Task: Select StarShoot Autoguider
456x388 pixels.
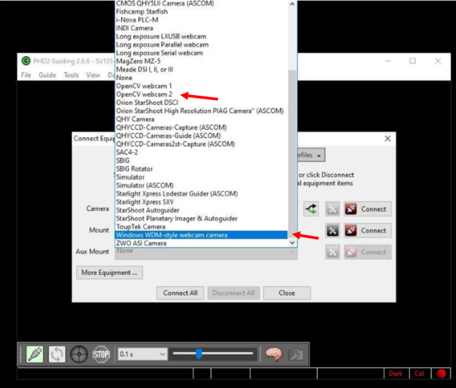Action: coord(201,210)
